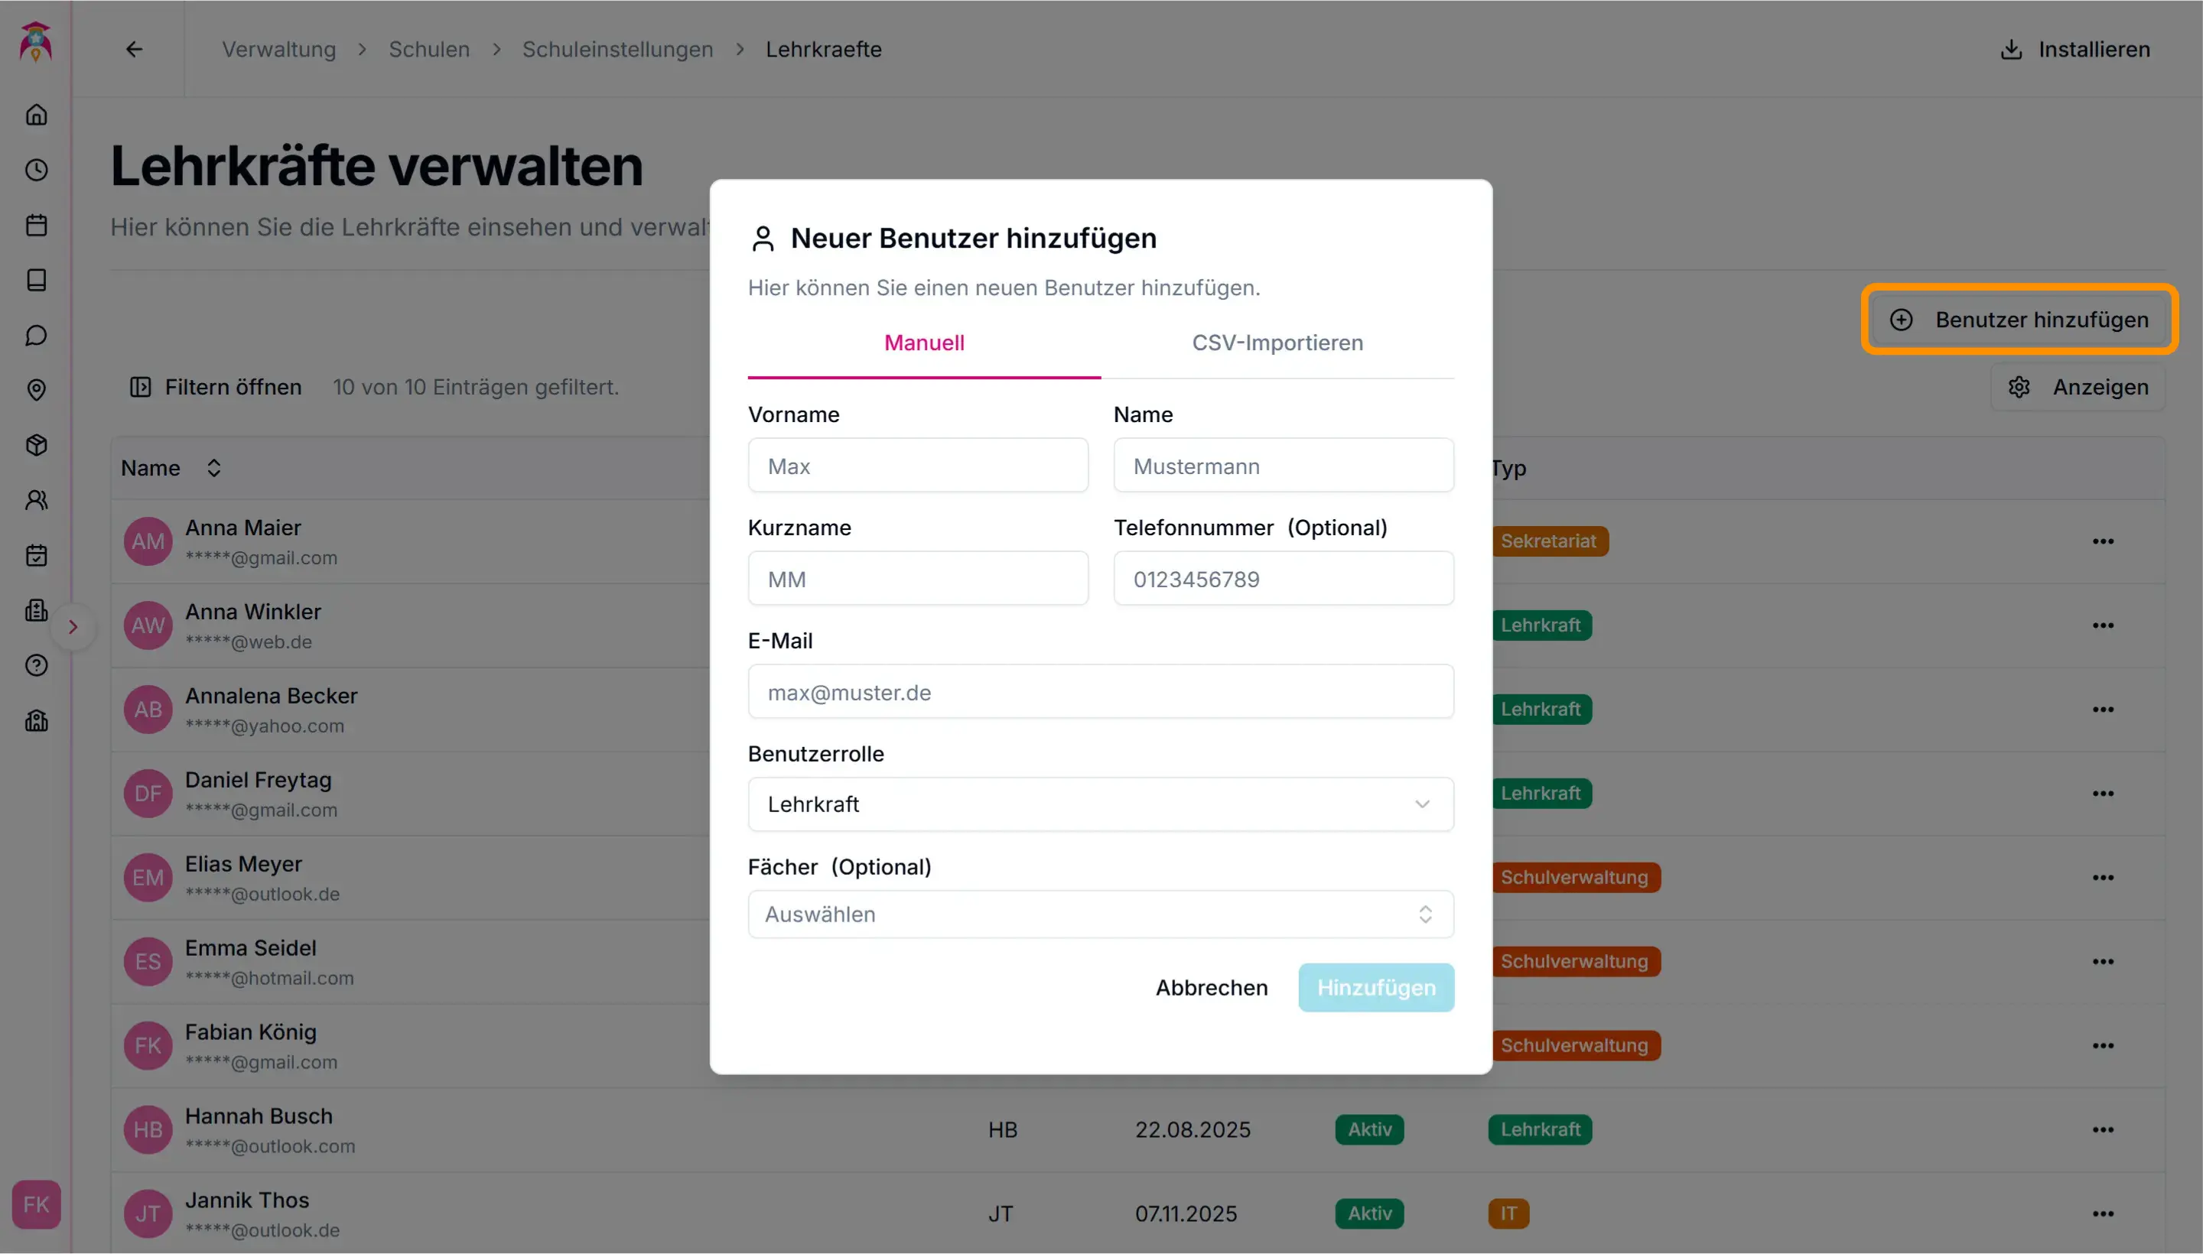
Task: Open the Benutzerrolle Lehrkraft dropdown
Action: tap(1100, 804)
